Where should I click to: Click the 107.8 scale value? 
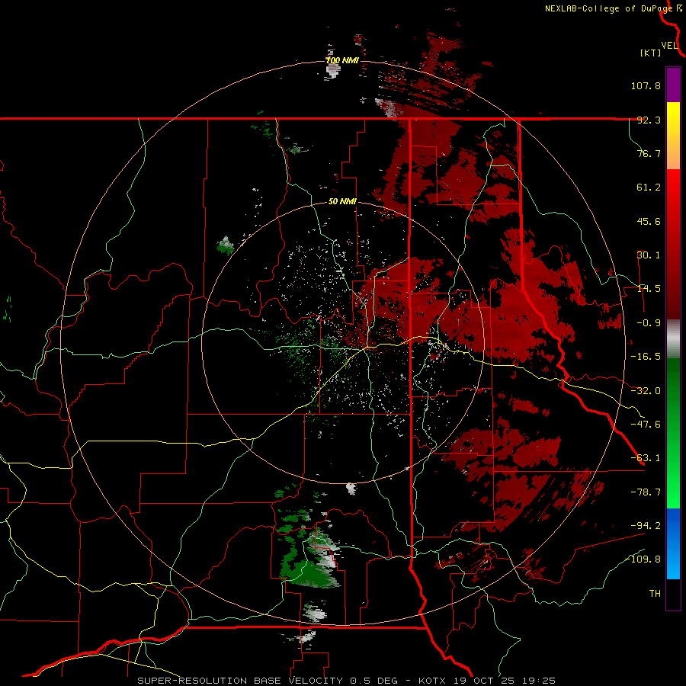click(646, 85)
